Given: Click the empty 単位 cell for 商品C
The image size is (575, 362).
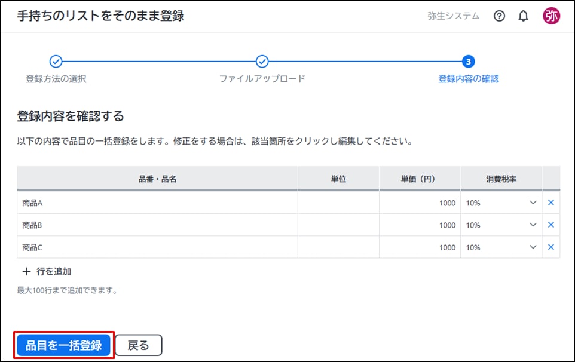Looking at the screenshot, I should click(338, 247).
